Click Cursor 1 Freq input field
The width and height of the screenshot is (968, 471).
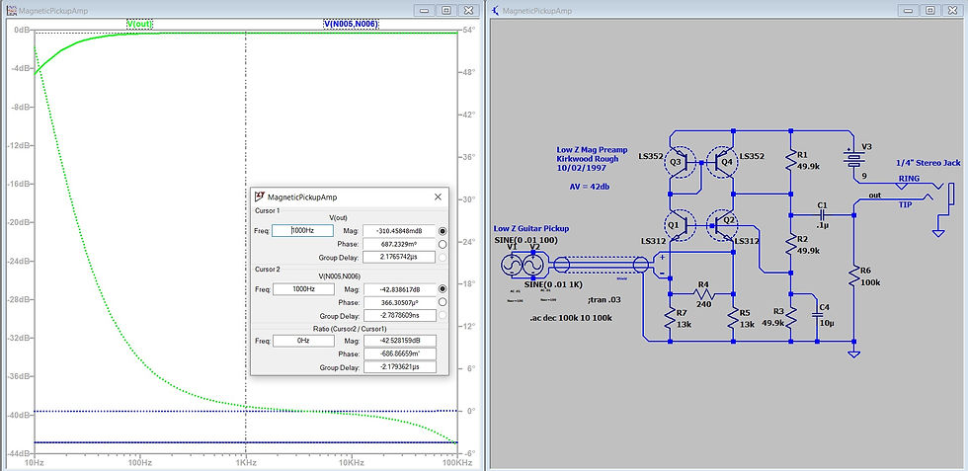303,230
